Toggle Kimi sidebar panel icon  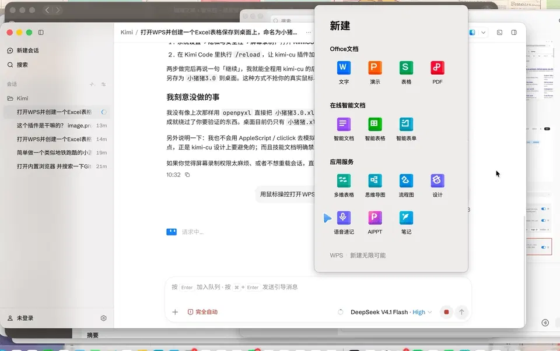41,33
